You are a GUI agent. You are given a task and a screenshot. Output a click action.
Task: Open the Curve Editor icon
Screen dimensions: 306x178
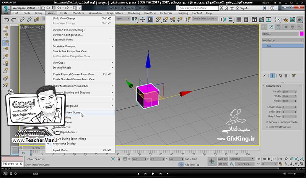pos(262,19)
